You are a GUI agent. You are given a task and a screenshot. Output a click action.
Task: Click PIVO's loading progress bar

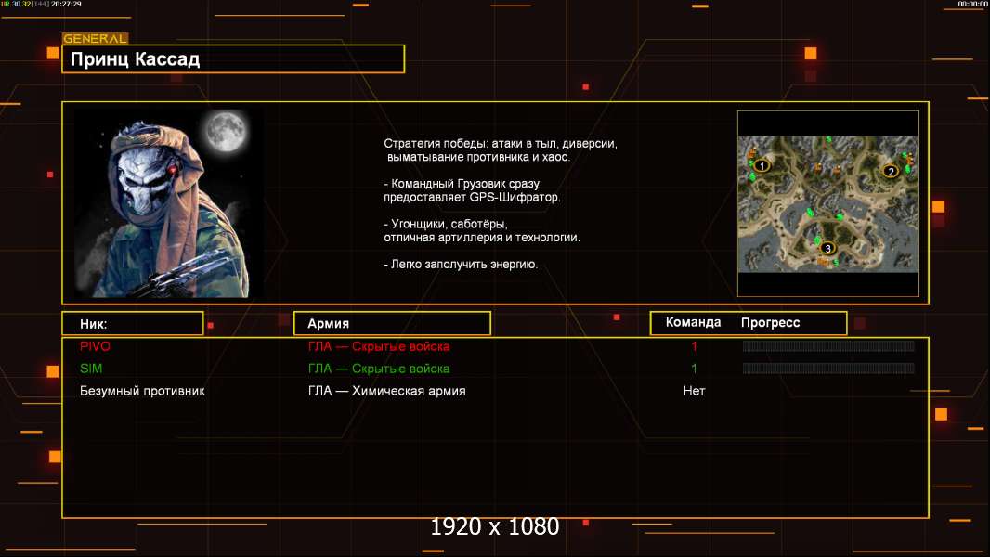coord(828,345)
